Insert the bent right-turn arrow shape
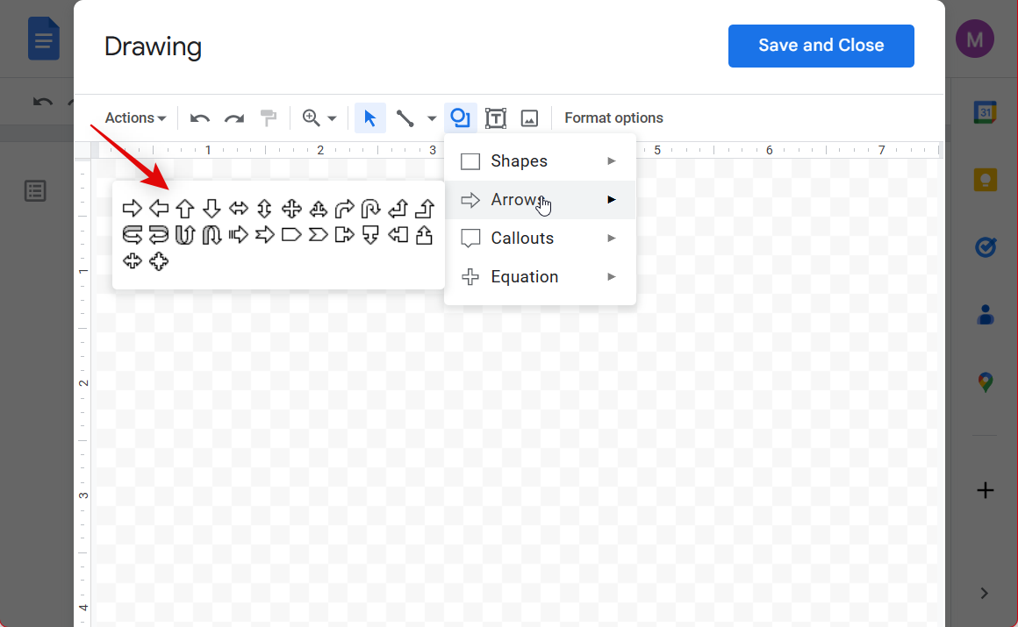Image resolution: width=1018 pixels, height=627 pixels. [345, 209]
